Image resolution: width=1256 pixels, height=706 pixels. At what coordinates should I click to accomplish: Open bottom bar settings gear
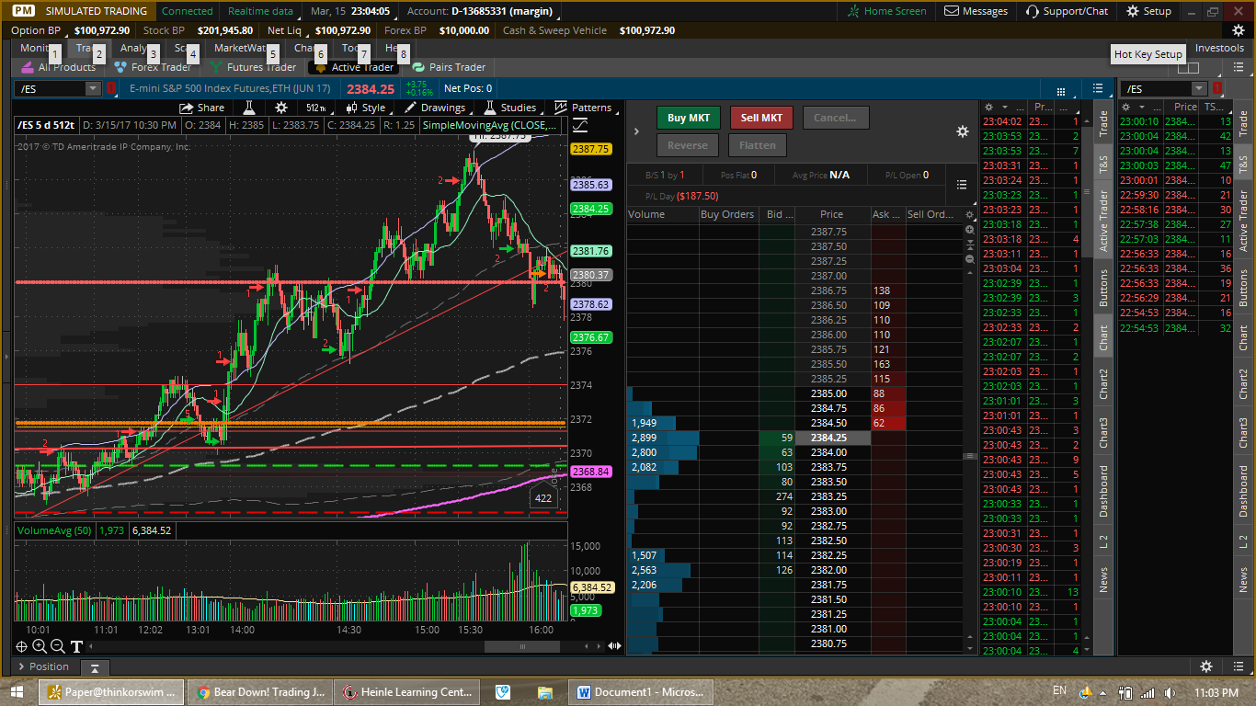[x=1206, y=666]
